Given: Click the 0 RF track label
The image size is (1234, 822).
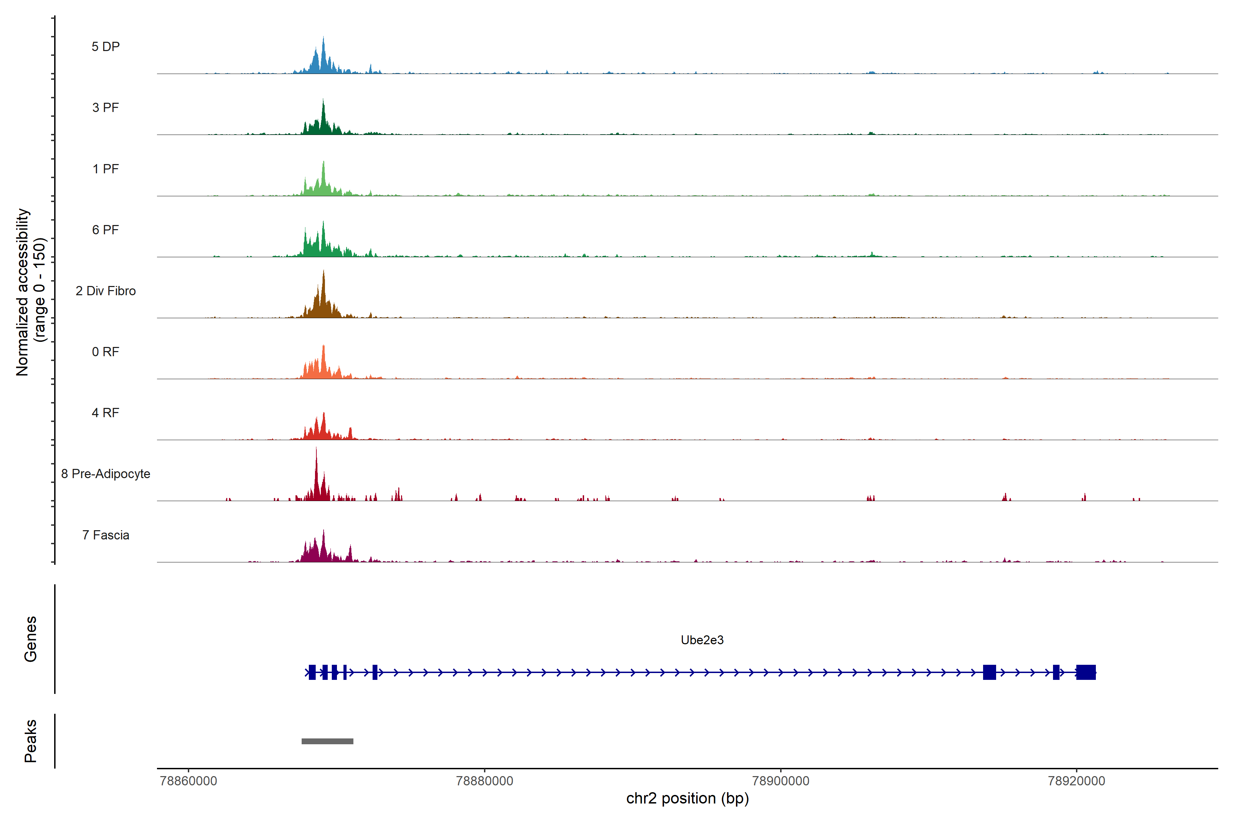Looking at the screenshot, I should click(106, 352).
